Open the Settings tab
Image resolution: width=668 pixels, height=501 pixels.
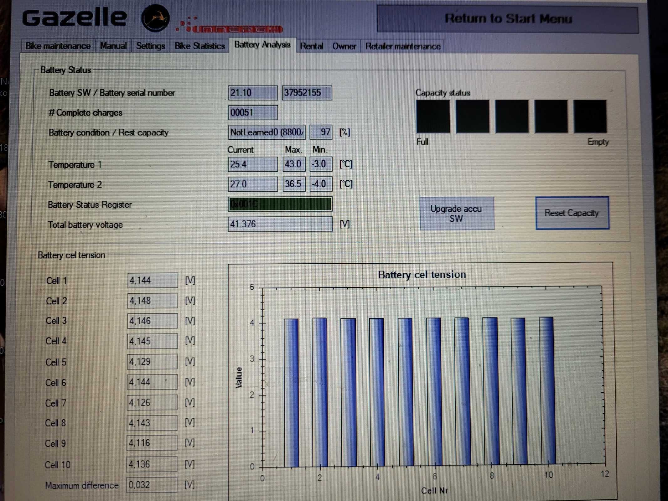coord(151,46)
